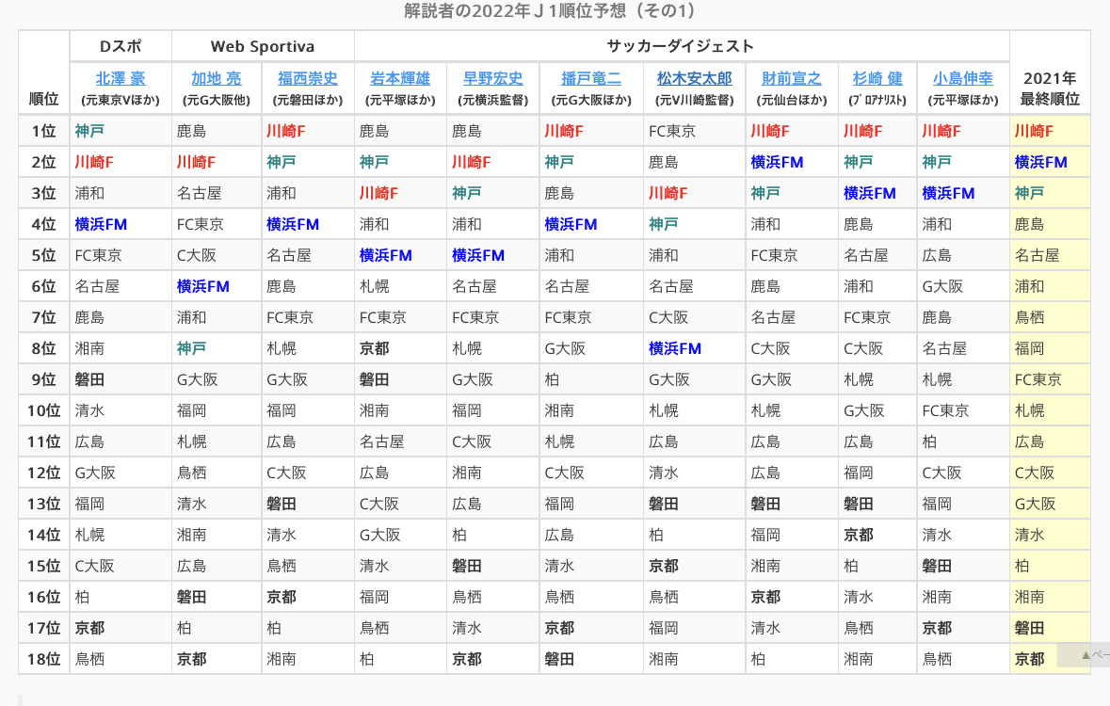This screenshot has height=706, width=1110.
Task: Click the 12位 row label
Action: (x=43, y=473)
